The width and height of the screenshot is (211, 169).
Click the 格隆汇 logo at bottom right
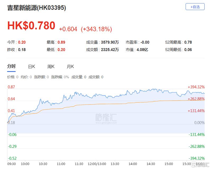(201, 165)
